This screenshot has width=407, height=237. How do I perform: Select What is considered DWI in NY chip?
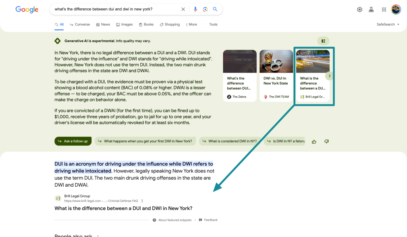click(x=230, y=141)
